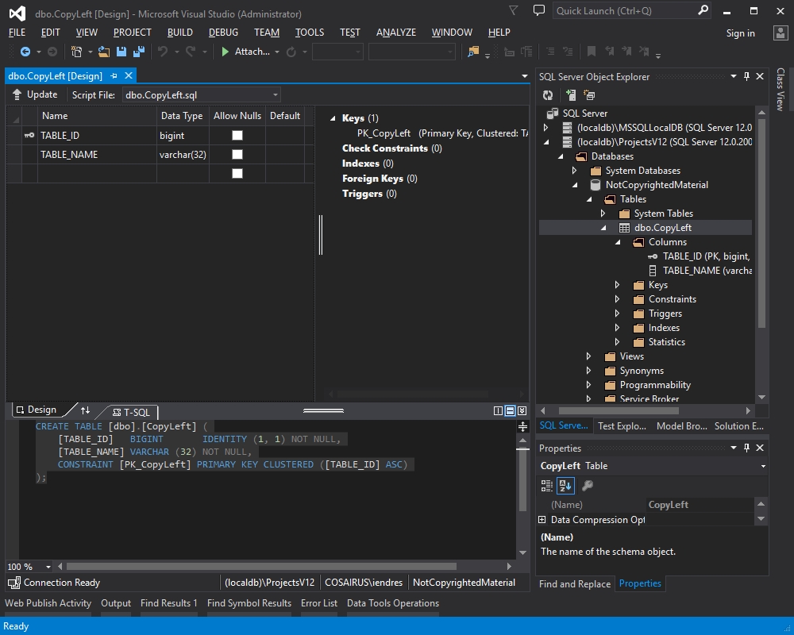Click the feedback speech bubble icon

pyautogui.click(x=539, y=10)
